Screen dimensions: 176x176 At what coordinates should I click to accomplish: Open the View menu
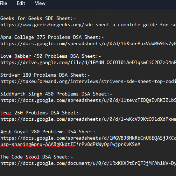[40, 3]
